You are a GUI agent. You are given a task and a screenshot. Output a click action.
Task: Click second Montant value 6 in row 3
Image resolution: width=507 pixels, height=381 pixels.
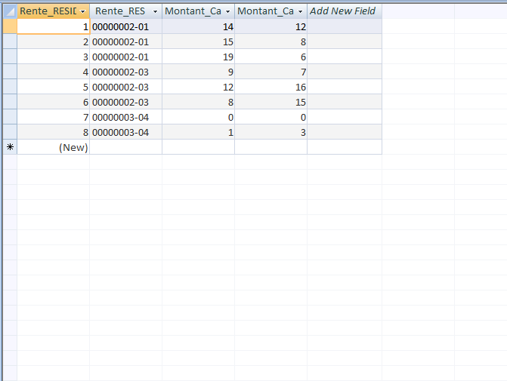click(271, 57)
